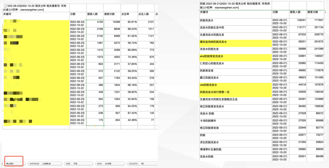The height and width of the screenshot is (168, 329).
Task: Select the cell with value 67033
Action: [298, 36]
